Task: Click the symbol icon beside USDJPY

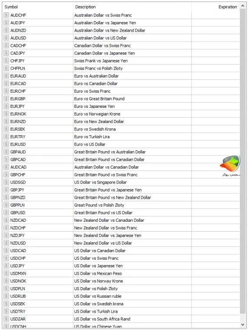Action: tap(7, 266)
